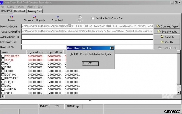Screen dimensions: 182x114
Task: Click the Nand Util File button
Action: tap(167, 48)
